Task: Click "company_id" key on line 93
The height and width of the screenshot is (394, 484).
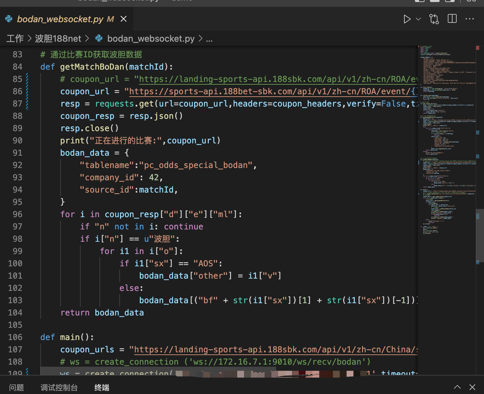Action: click(x=109, y=178)
